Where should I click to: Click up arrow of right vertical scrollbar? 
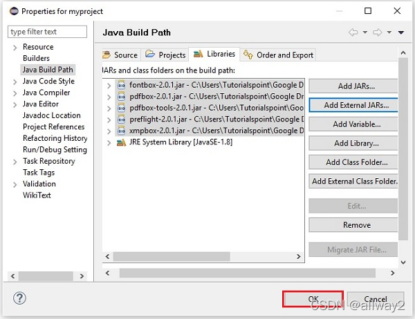(403, 53)
